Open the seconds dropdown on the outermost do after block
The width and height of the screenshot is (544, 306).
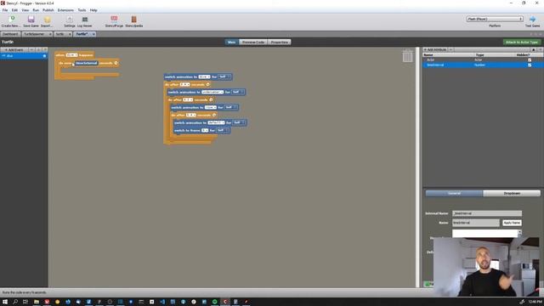185,84
